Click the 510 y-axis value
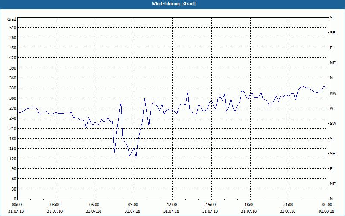Image resolution: width=345 pixels, height=216 pixels. (x=13, y=28)
